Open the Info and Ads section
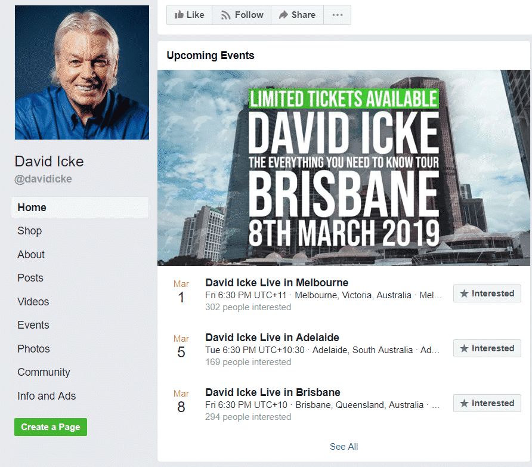Image resolution: width=532 pixels, height=467 pixels. [x=47, y=396]
